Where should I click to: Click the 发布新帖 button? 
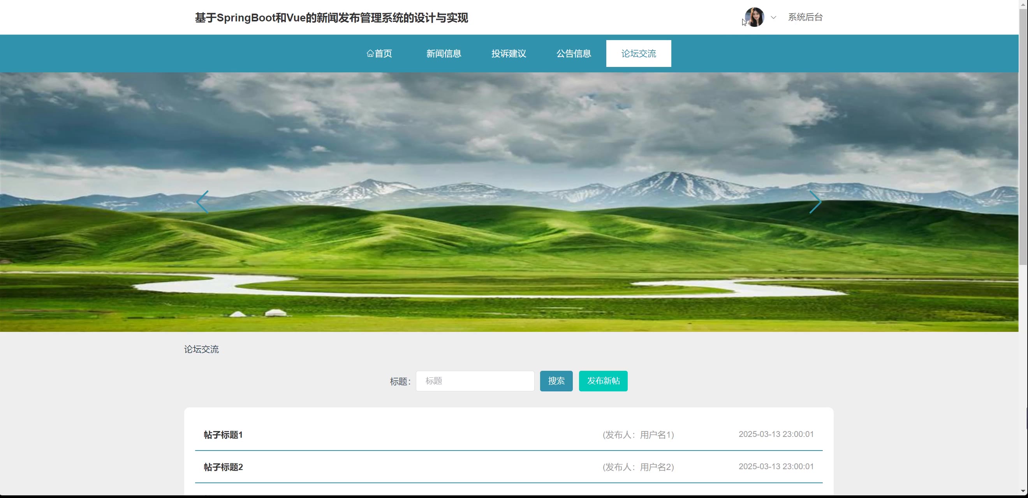tap(603, 381)
